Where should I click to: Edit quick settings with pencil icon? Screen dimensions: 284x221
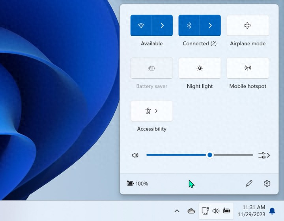249,183
